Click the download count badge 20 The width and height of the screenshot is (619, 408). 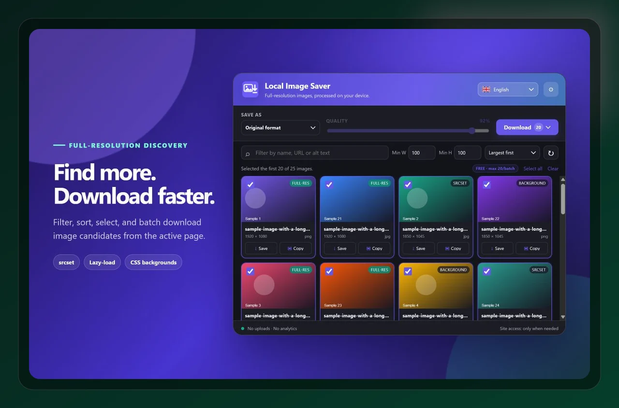point(538,127)
